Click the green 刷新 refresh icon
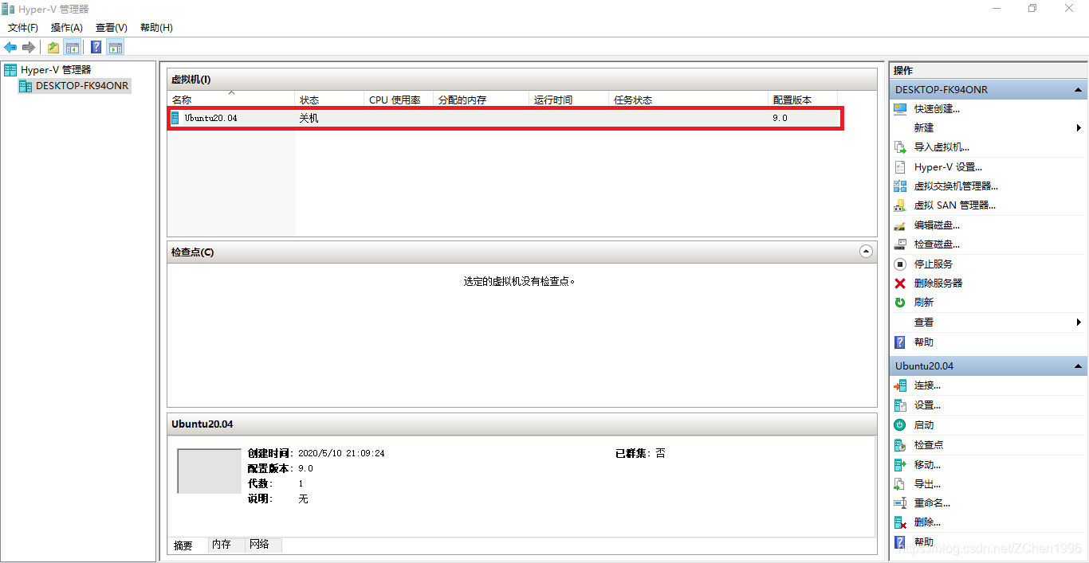 coord(900,303)
